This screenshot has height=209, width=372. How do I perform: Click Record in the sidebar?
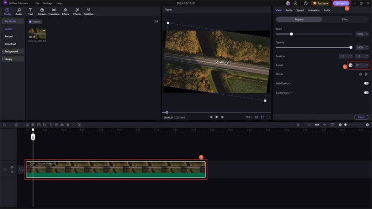pos(8,36)
